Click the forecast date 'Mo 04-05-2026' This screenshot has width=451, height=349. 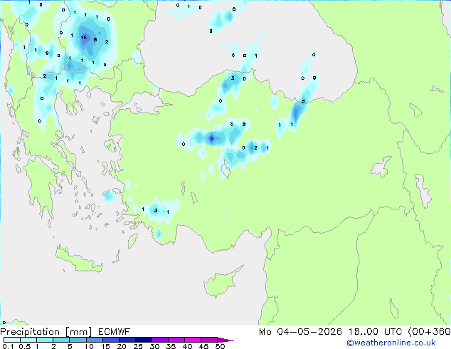(300, 332)
